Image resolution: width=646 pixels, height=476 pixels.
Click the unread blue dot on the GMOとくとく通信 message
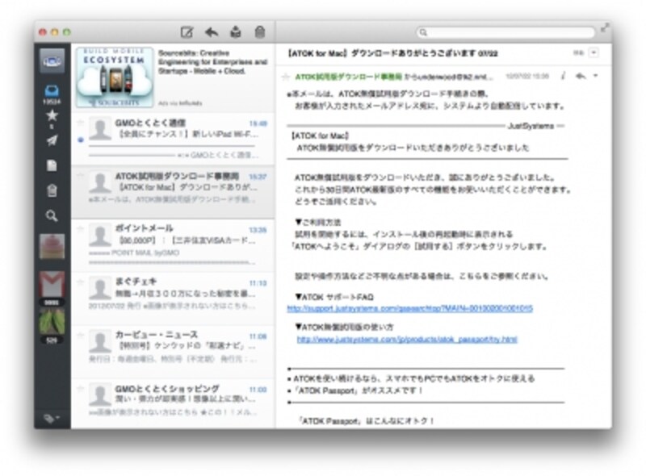click(81, 140)
